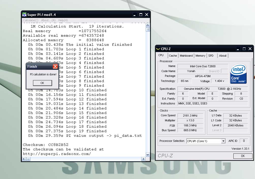The height and width of the screenshot is (179, 255).
Task: Click the Loop 10 finished line
Action: pyautogui.click(x=67, y=90)
